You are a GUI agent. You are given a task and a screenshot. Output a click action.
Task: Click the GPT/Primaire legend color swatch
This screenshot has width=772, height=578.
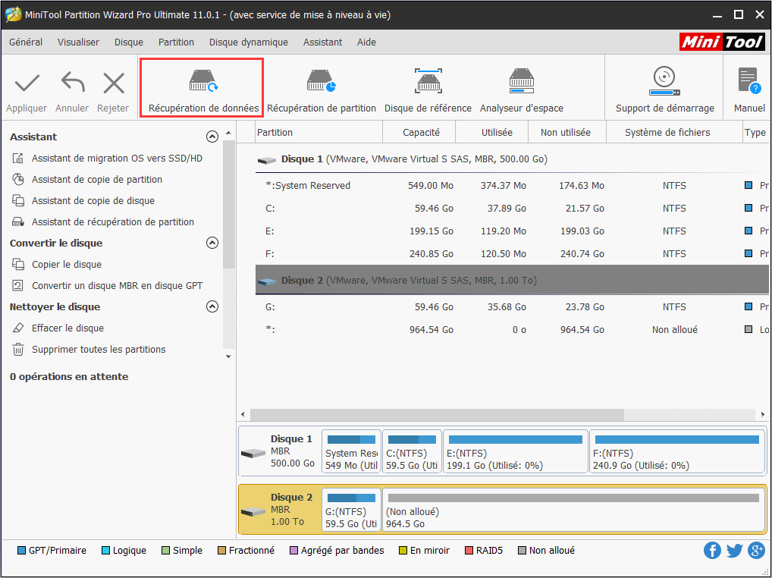pos(21,551)
